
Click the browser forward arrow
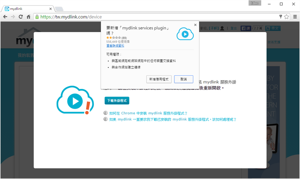13,17
